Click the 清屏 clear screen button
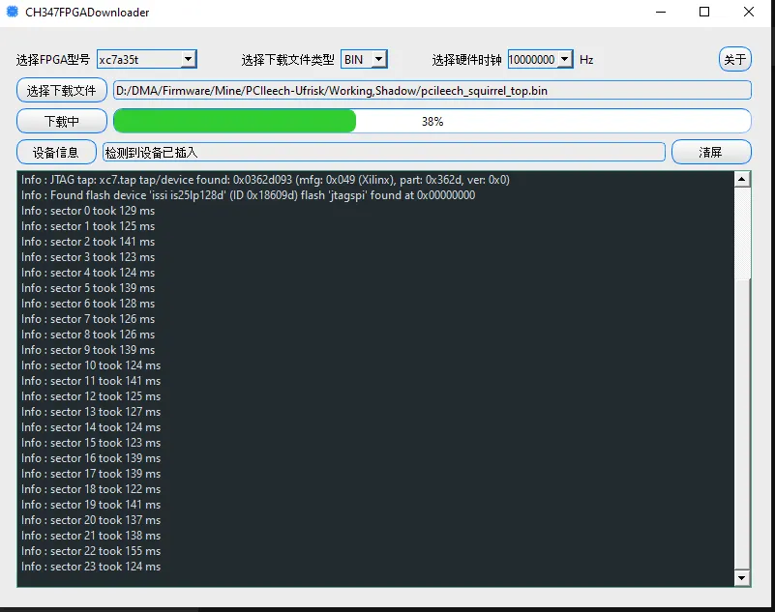 711,153
